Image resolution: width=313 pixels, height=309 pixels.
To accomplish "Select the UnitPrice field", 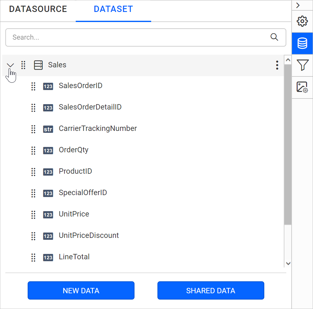I will pyautogui.click(x=74, y=214).
